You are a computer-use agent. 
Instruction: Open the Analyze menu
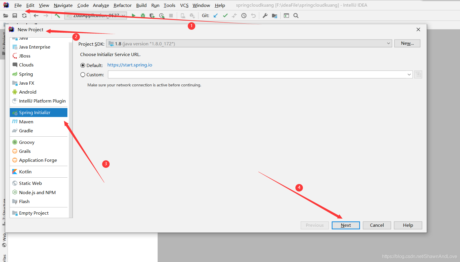101,5
